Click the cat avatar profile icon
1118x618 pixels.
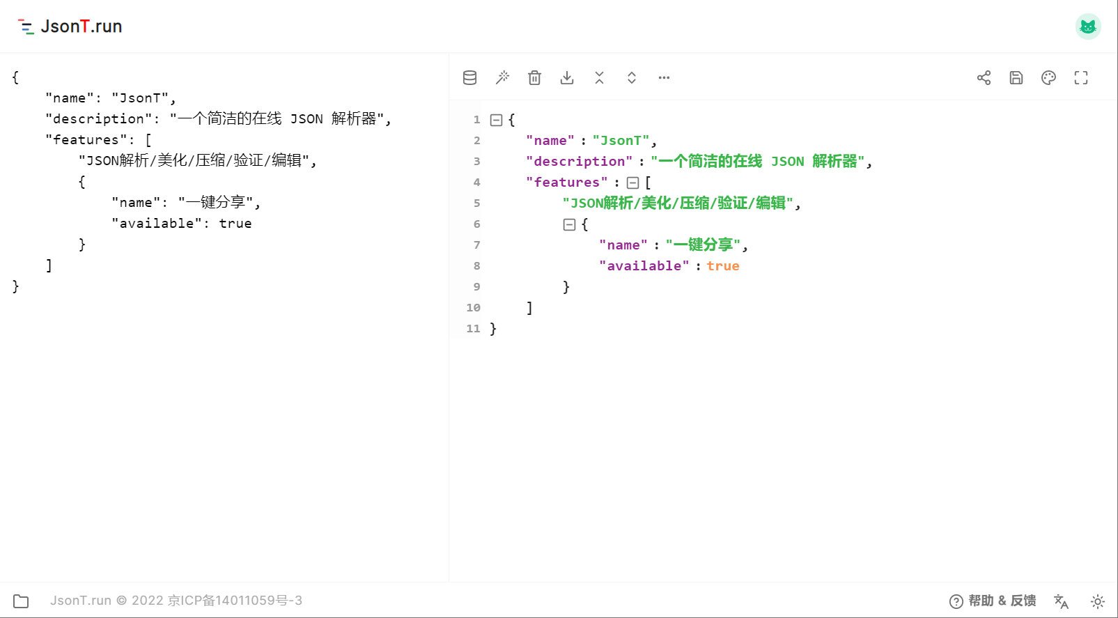pyautogui.click(x=1088, y=26)
